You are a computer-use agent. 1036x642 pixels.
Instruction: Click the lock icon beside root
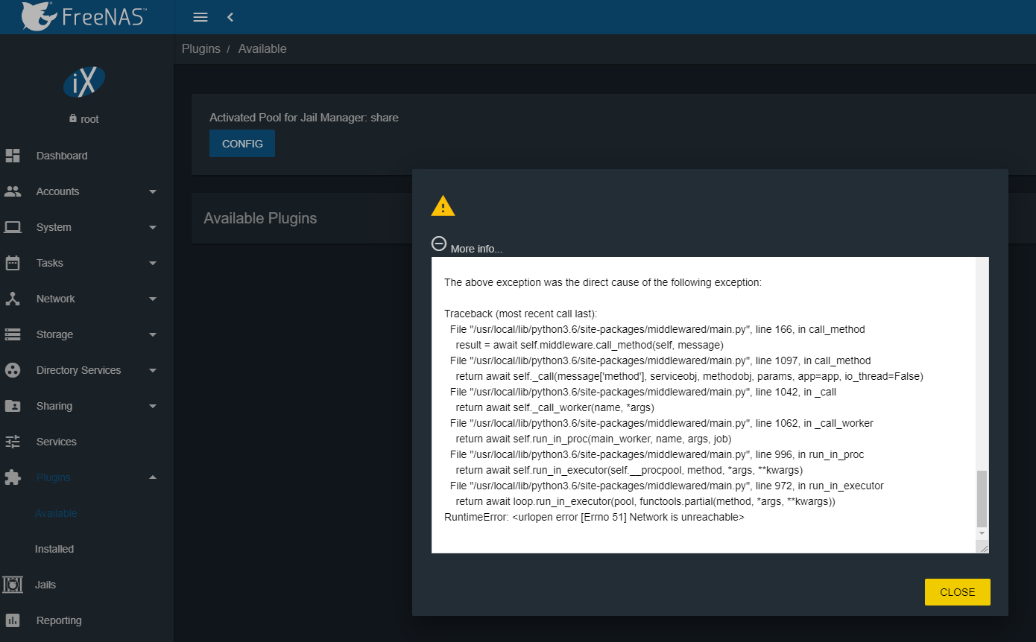click(73, 118)
